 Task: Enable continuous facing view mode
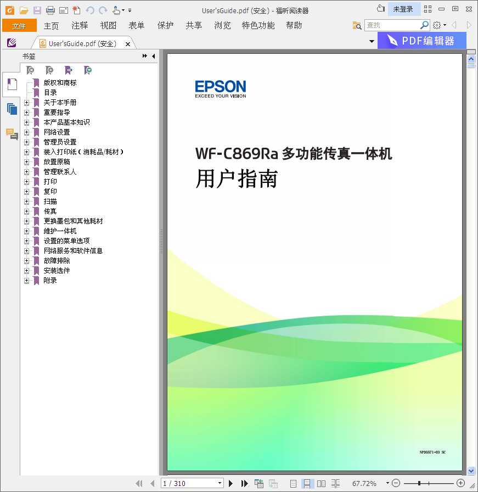coord(336,484)
